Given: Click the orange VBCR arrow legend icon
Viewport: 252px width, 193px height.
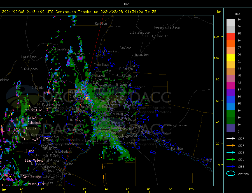Looking at the screenshot, I should 231,146.
